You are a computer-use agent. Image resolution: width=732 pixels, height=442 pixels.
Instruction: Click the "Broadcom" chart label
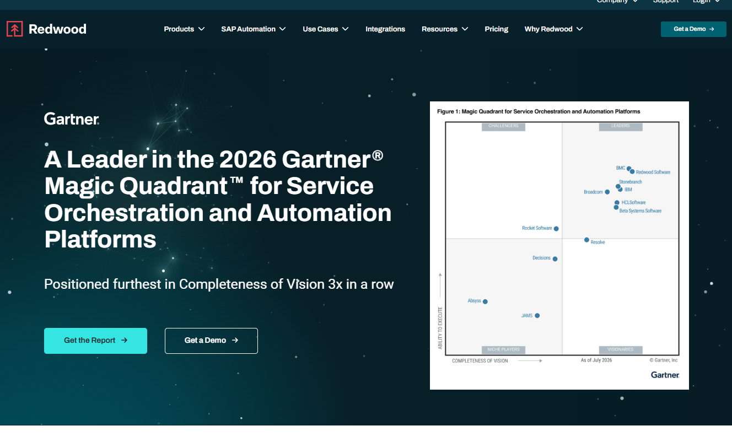coord(593,192)
